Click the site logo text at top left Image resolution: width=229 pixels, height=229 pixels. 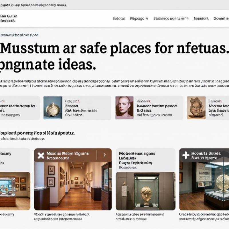9,18
